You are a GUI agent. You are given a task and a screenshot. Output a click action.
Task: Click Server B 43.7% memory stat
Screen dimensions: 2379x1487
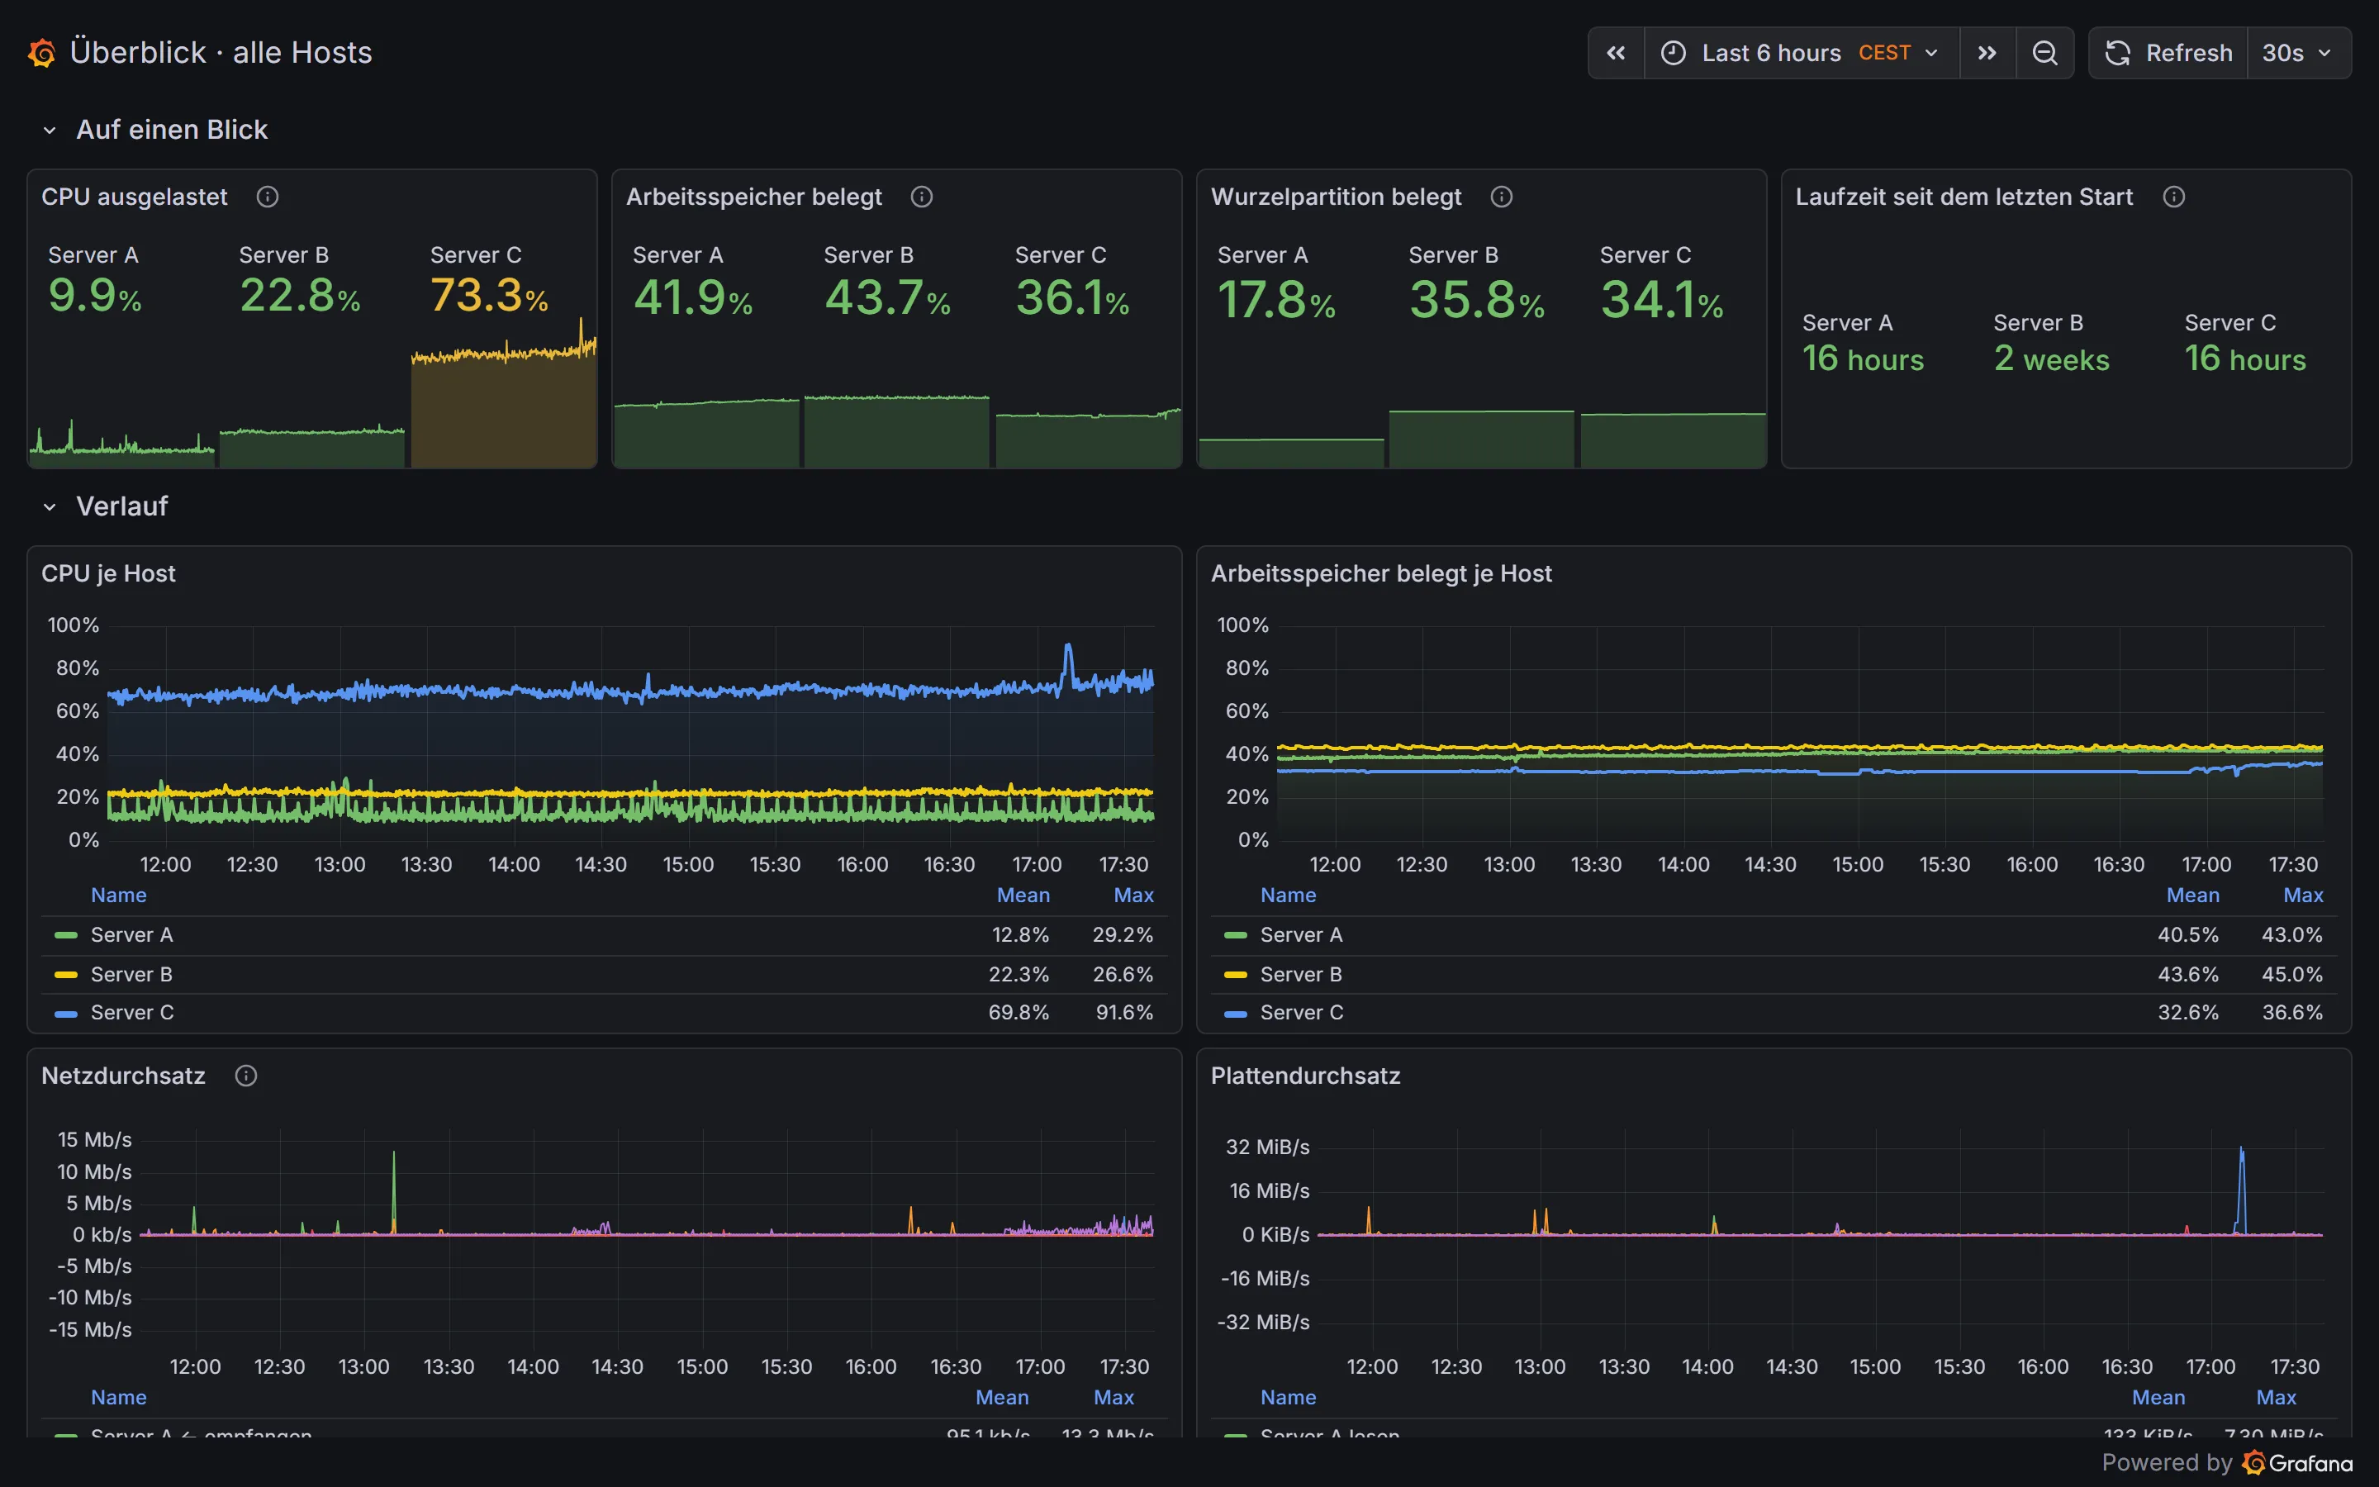(888, 298)
